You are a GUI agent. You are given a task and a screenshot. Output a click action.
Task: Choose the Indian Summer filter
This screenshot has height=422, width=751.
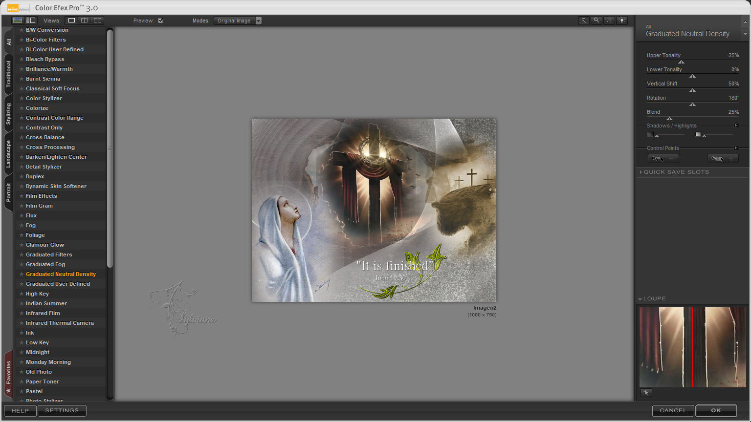46,303
